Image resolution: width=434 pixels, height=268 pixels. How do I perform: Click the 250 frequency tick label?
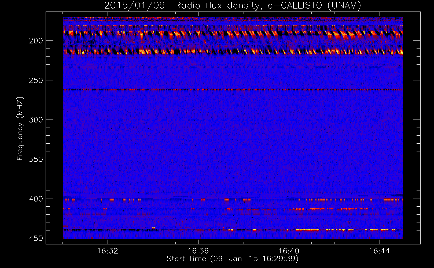coord(36,80)
